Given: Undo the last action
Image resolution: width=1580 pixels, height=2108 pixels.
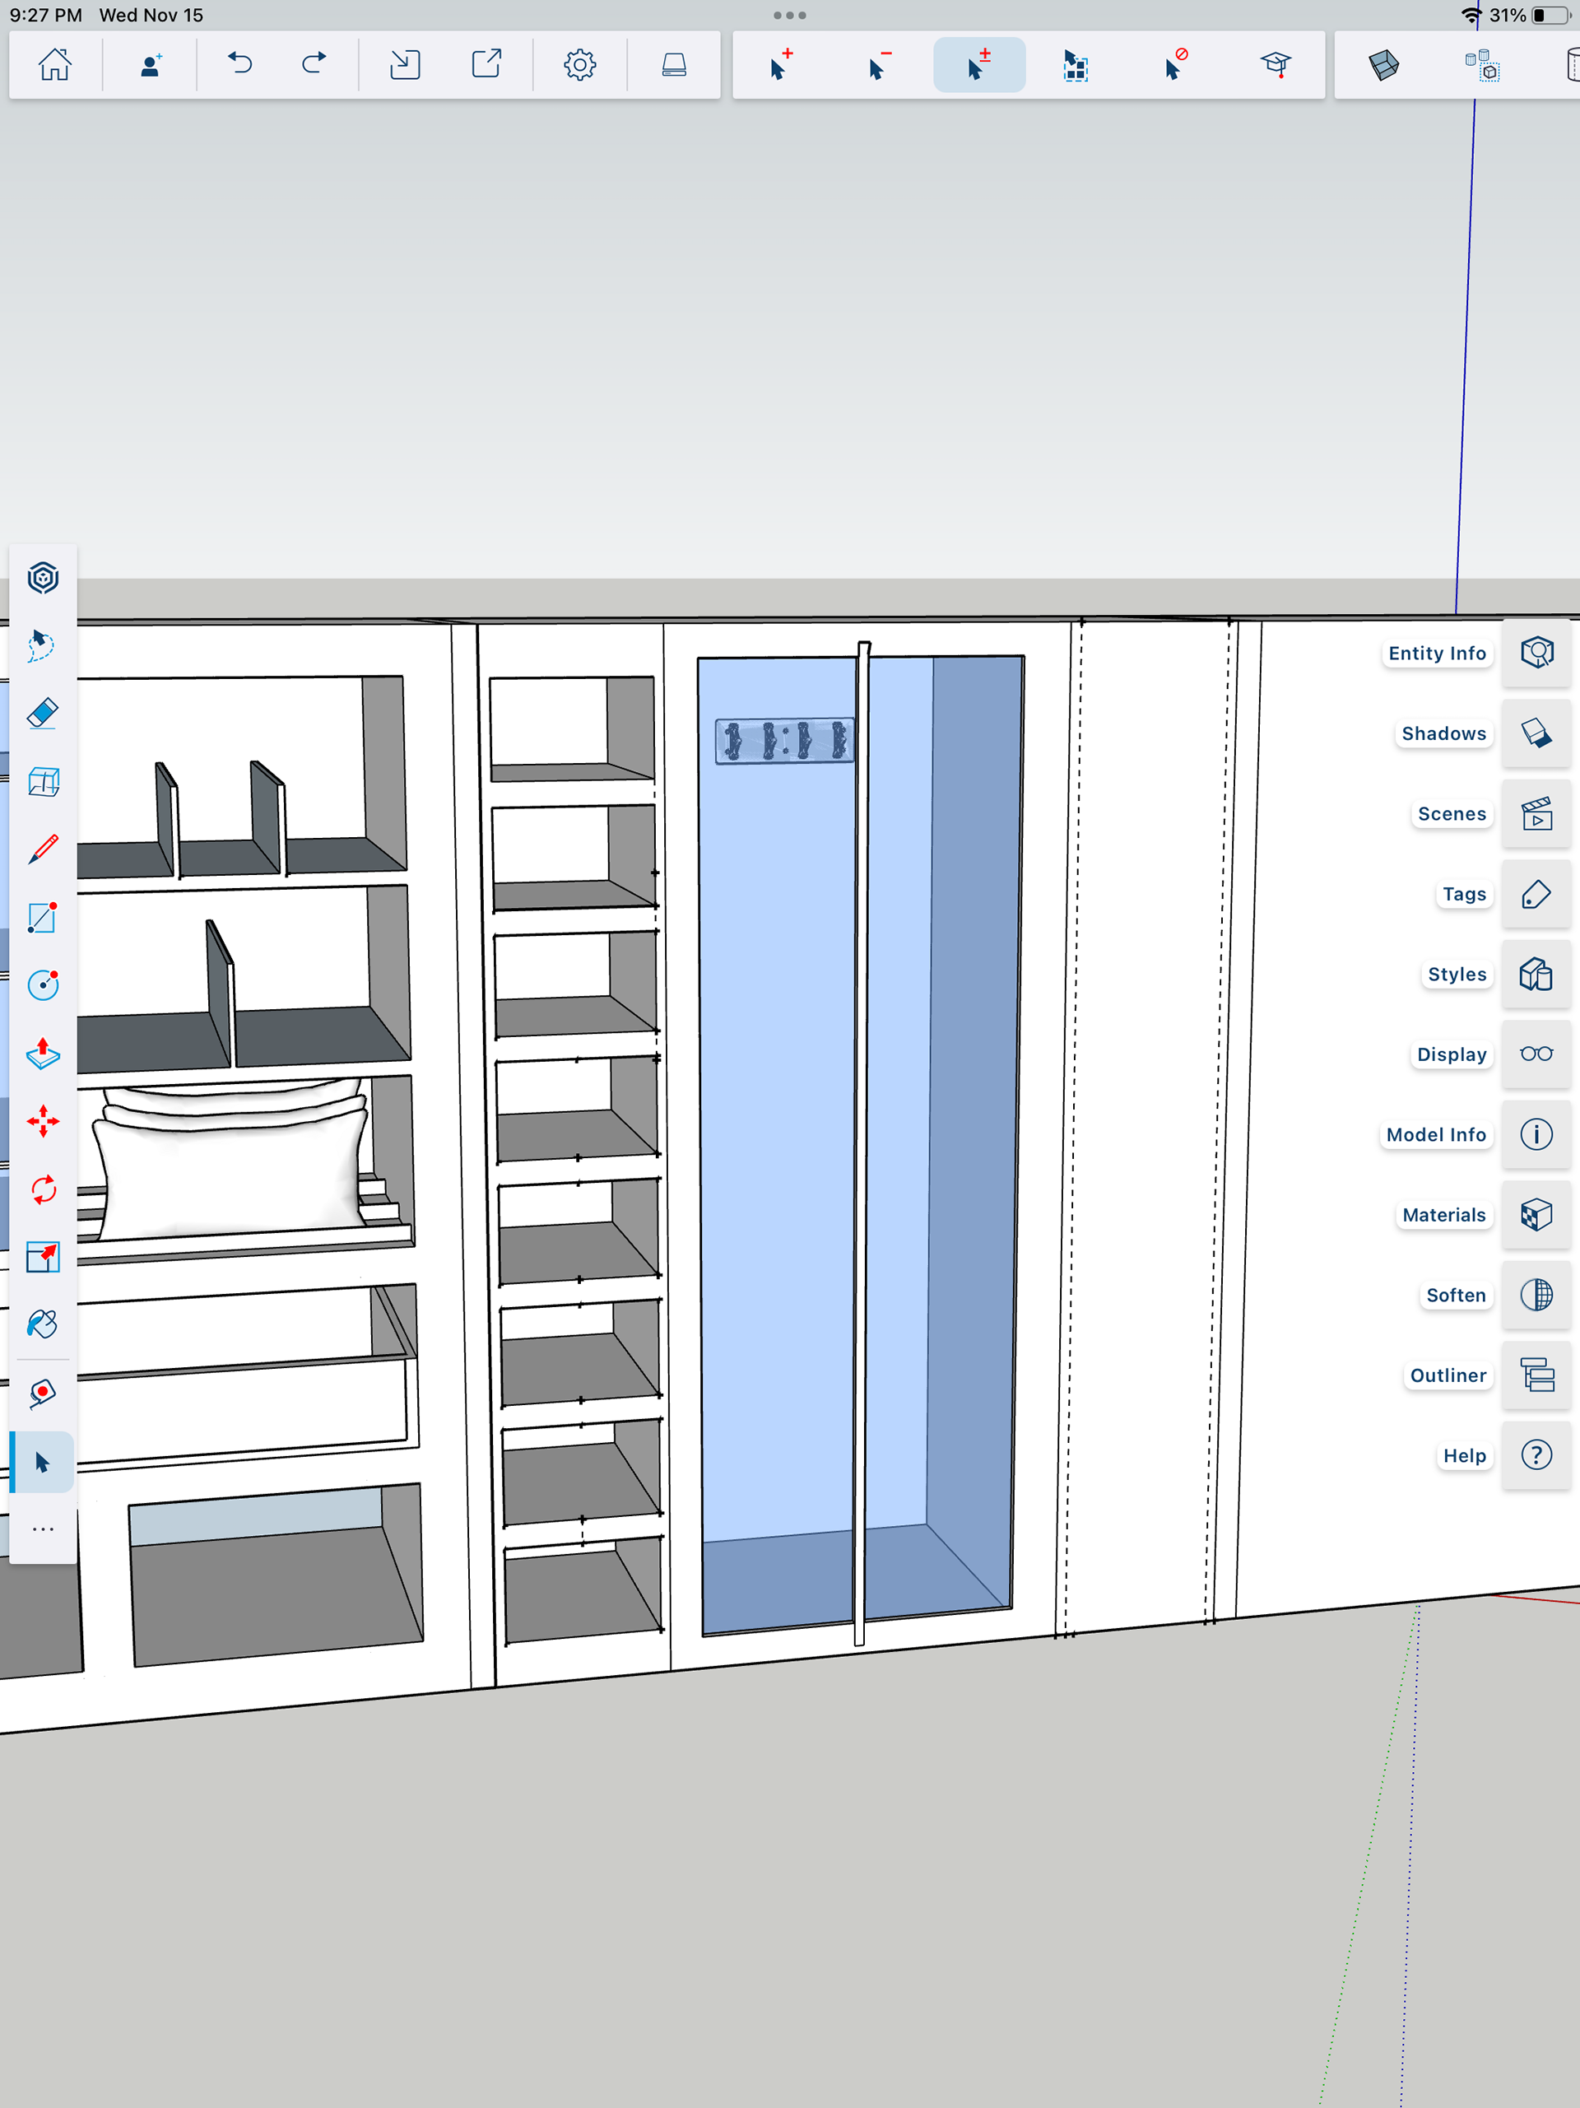Looking at the screenshot, I should (240, 65).
